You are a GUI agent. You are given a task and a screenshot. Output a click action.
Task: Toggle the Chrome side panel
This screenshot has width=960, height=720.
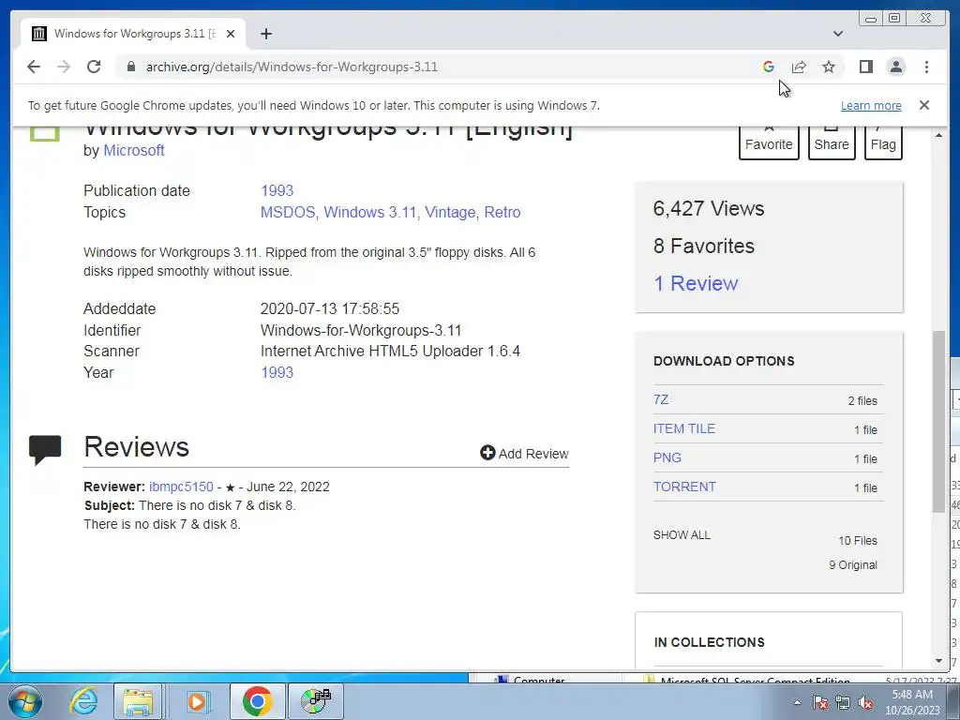[x=865, y=67]
